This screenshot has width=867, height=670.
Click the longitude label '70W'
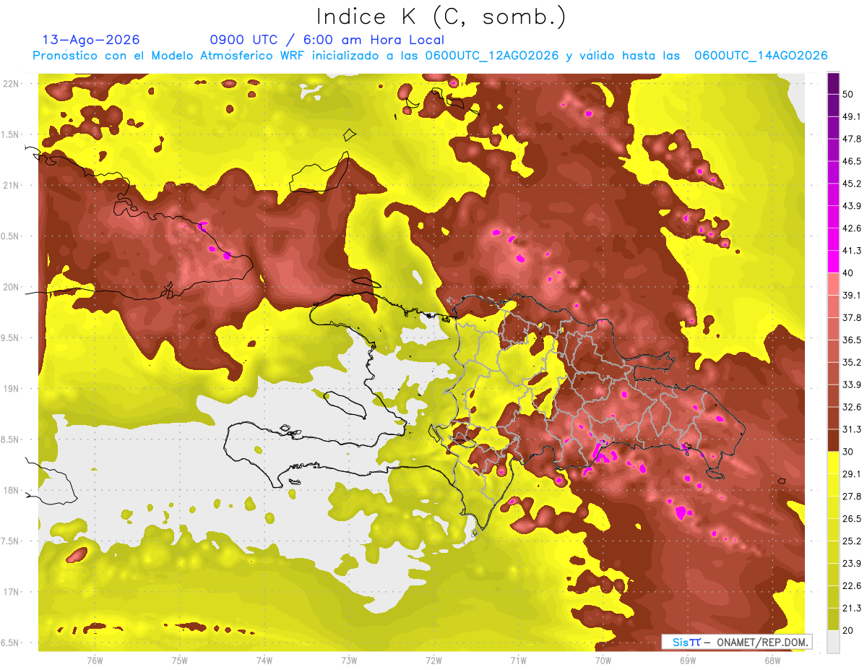[x=603, y=661]
